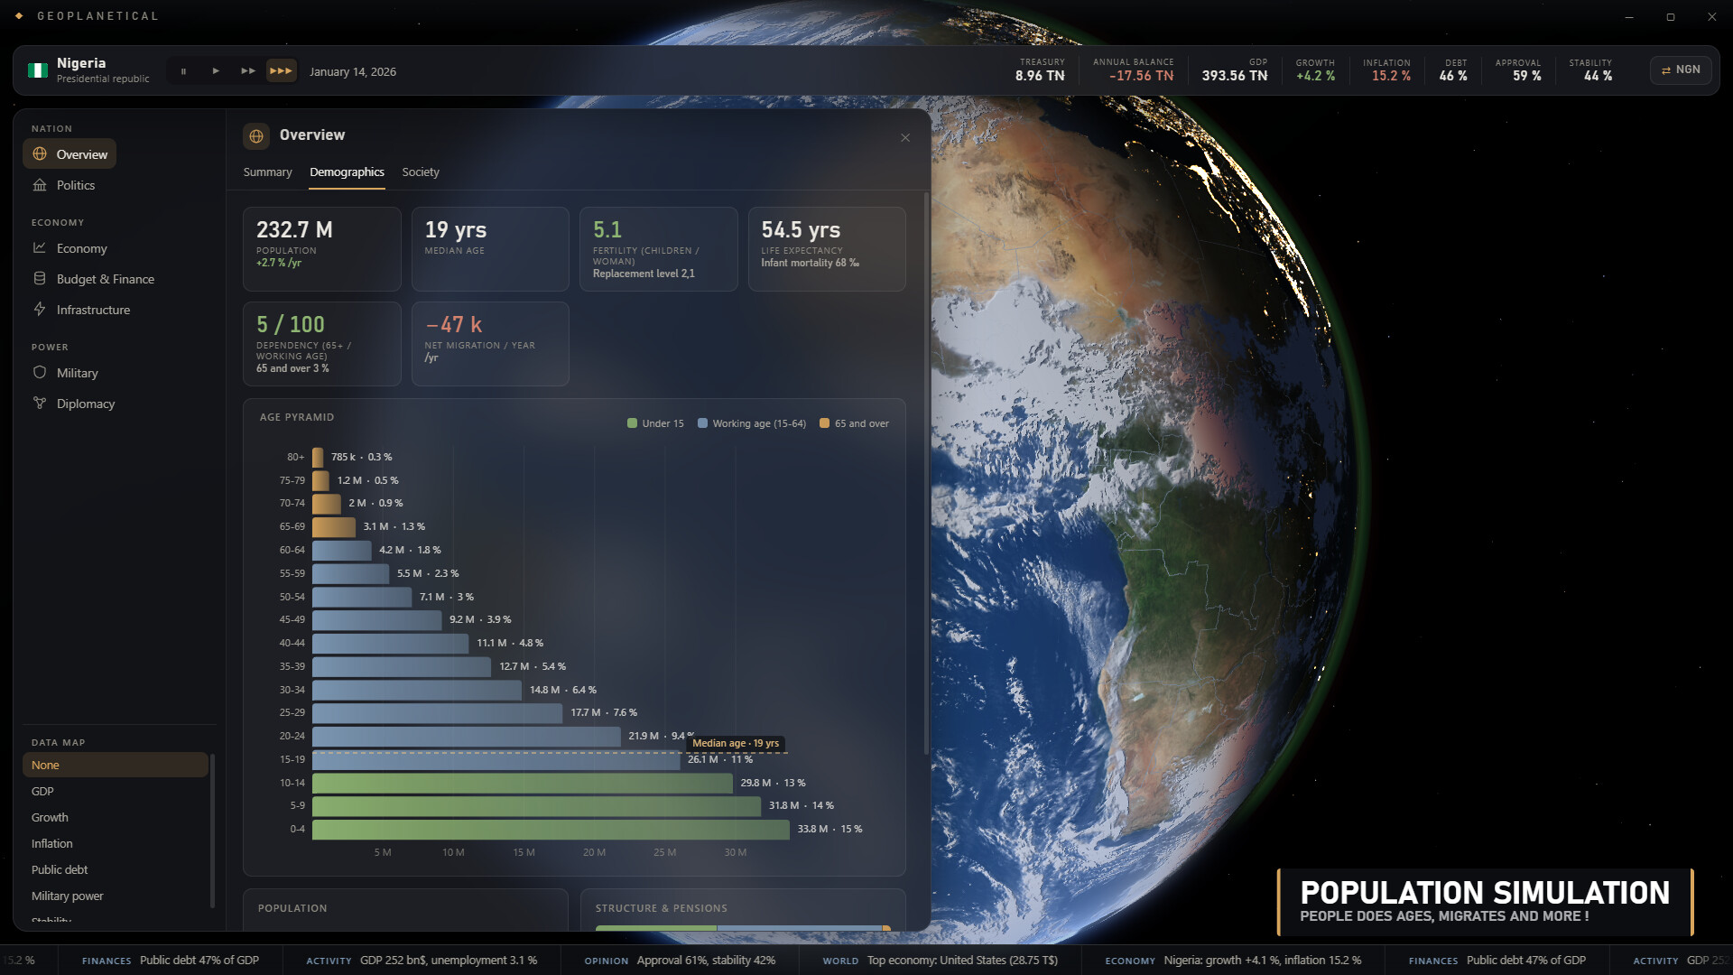Click the 5.1 fertility card

click(659, 249)
